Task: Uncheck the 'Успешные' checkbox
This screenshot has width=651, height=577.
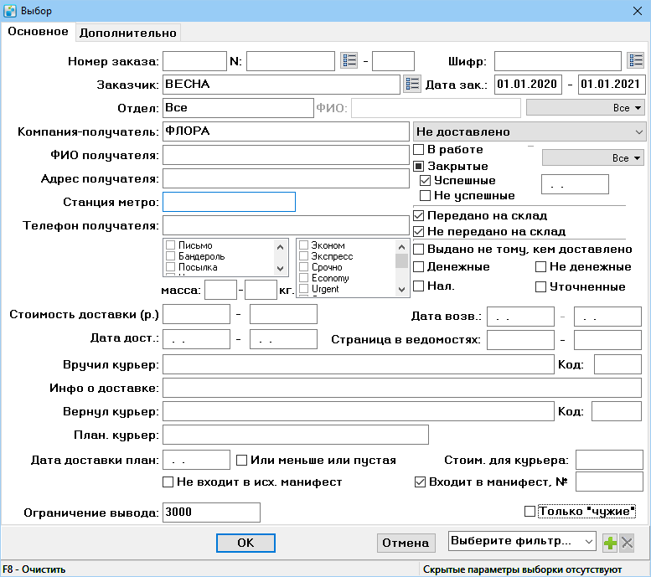Action: (x=425, y=181)
